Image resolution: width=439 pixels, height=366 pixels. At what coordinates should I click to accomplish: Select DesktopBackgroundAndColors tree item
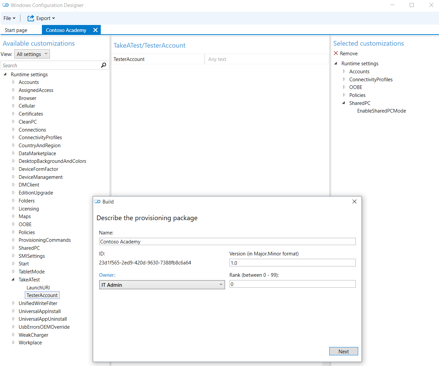(52, 161)
